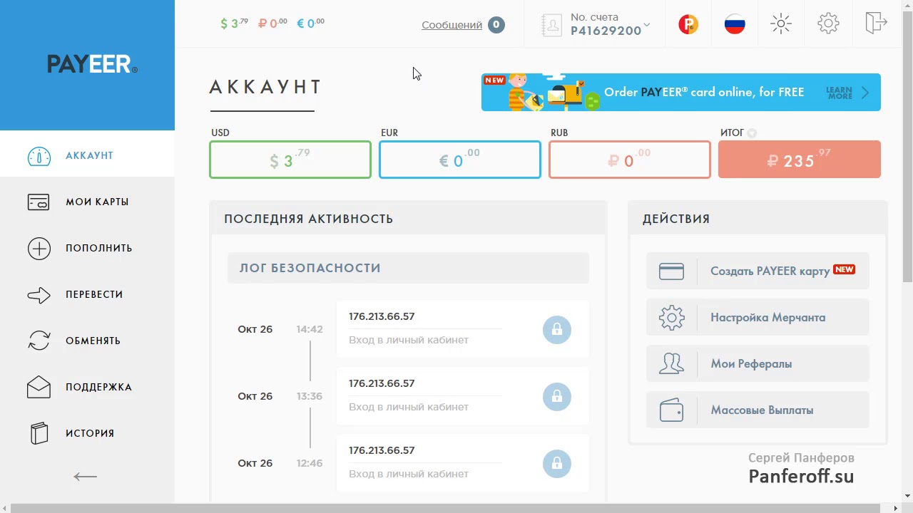Click the vertical page scrollbar
913x513 pixels.
907,147
